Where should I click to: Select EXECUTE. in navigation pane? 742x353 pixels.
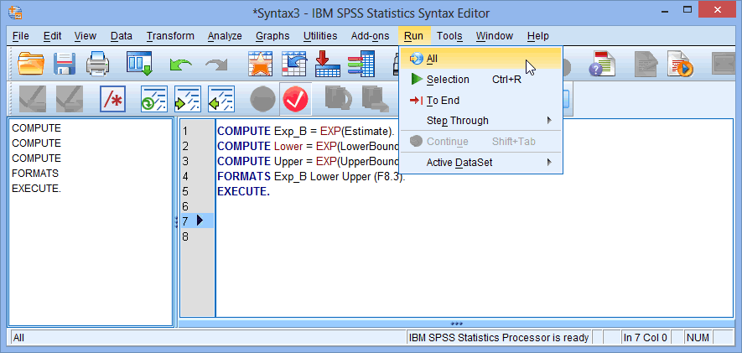pyautogui.click(x=36, y=189)
